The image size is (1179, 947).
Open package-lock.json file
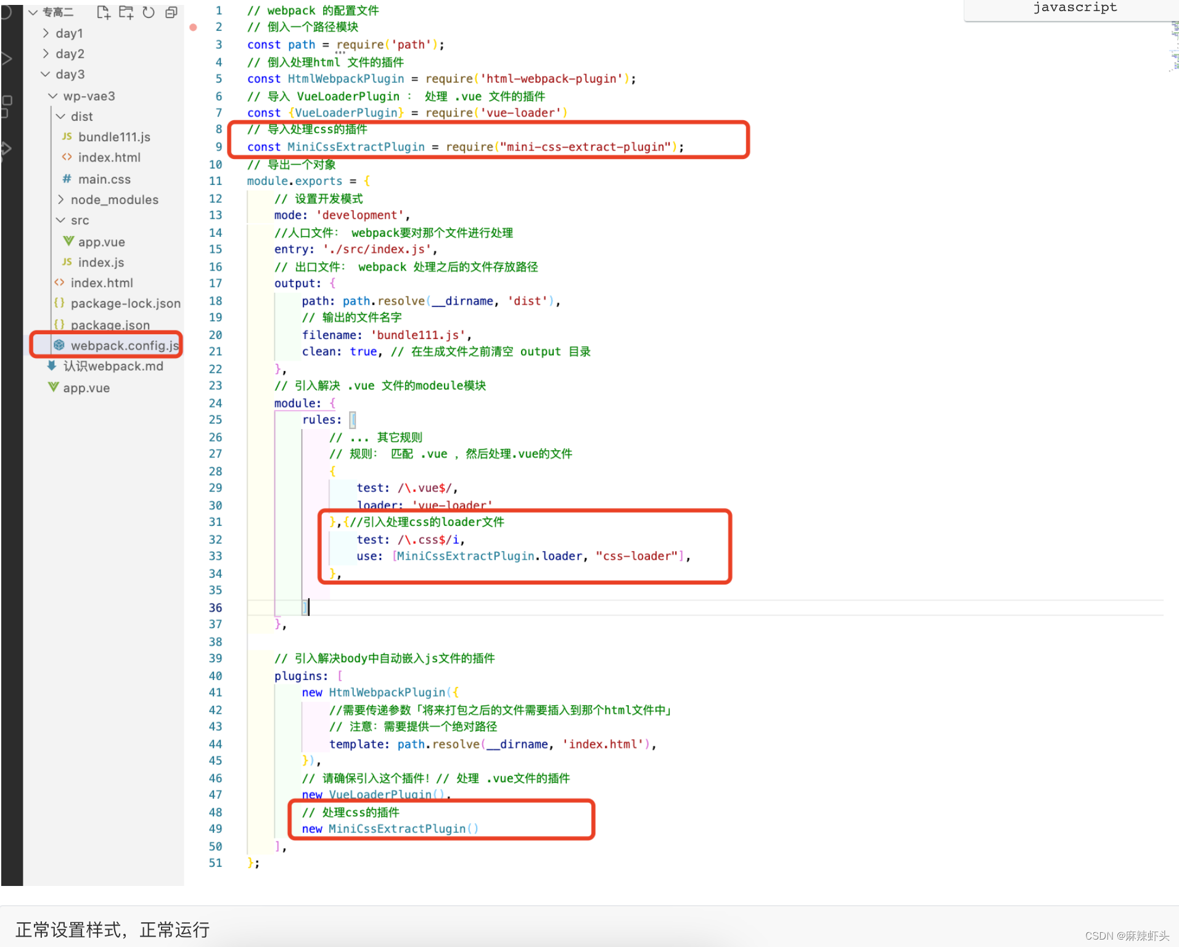(x=126, y=303)
